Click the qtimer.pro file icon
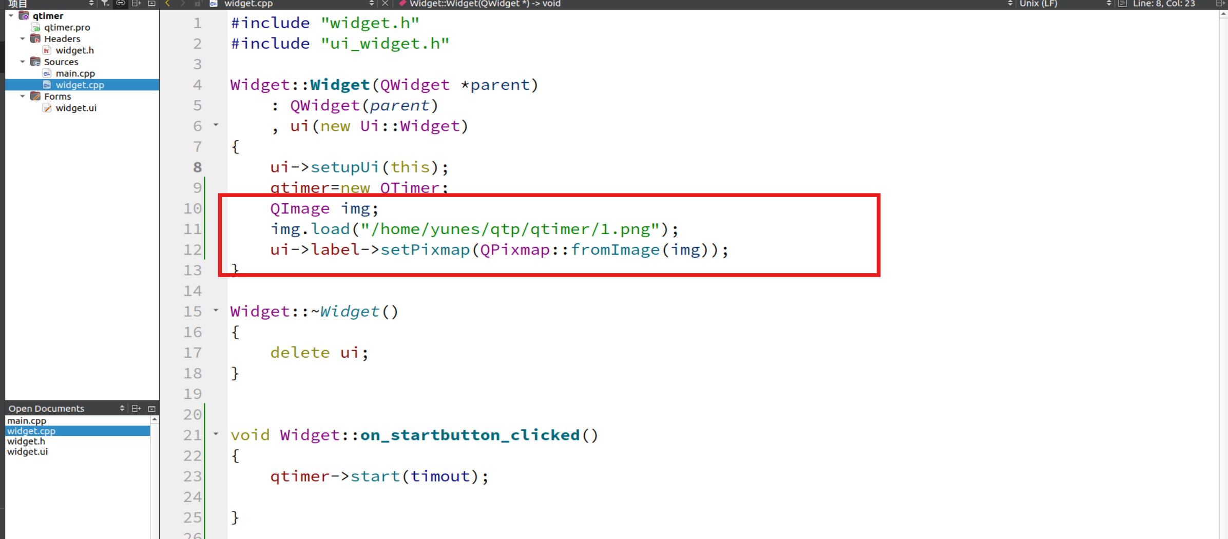Screen dimensions: 1228x539 36,27
